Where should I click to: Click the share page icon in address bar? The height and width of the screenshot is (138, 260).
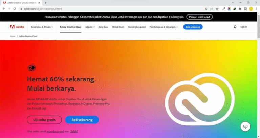coord(212,9)
